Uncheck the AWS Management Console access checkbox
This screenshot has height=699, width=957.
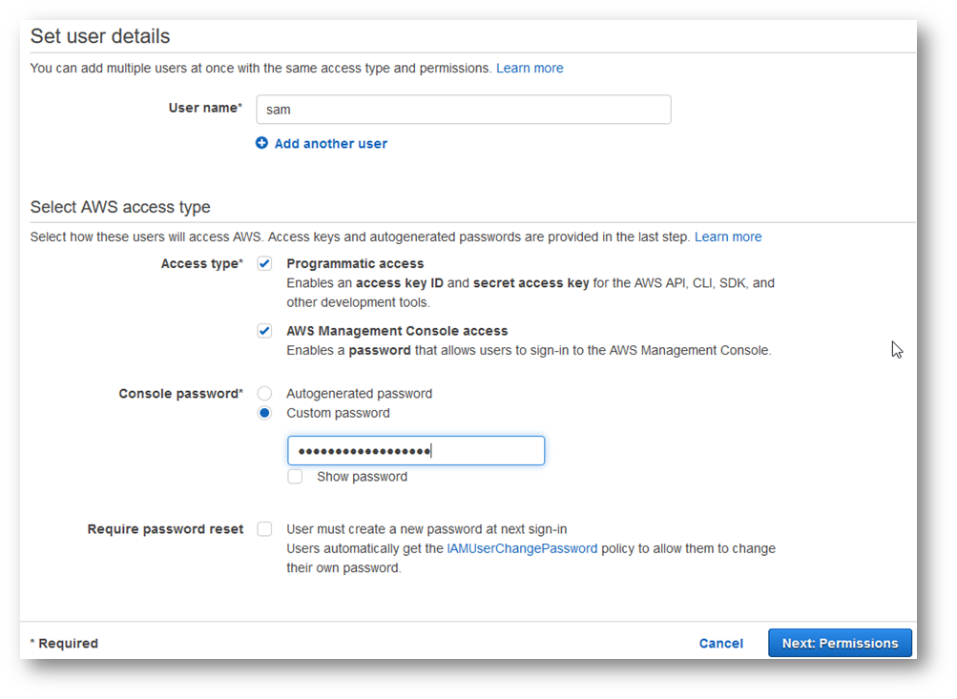(x=264, y=331)
